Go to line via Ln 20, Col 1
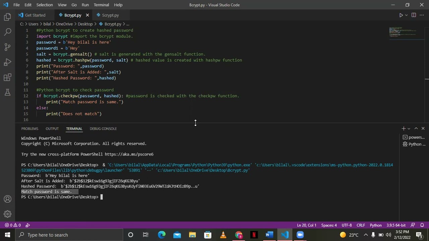This screenshot has height=241, width=429. [x=307, y=225]
